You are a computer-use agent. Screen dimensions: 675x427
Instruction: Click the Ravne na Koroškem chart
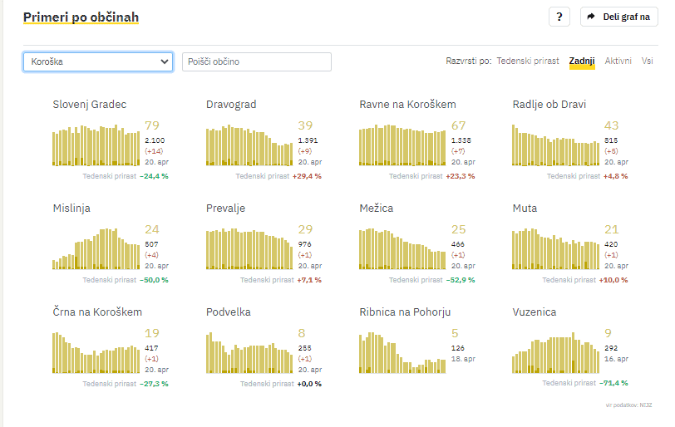point(403,146)
